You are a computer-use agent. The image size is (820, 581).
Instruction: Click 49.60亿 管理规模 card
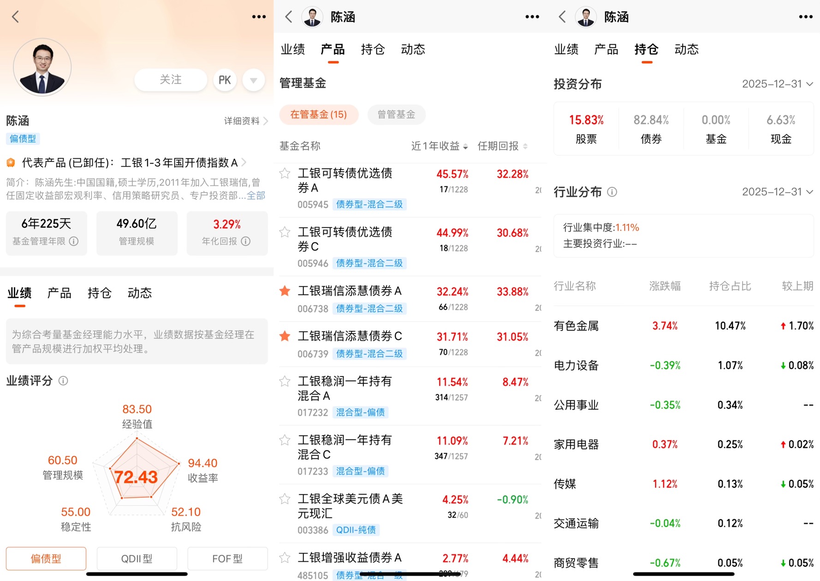point(137,233)
